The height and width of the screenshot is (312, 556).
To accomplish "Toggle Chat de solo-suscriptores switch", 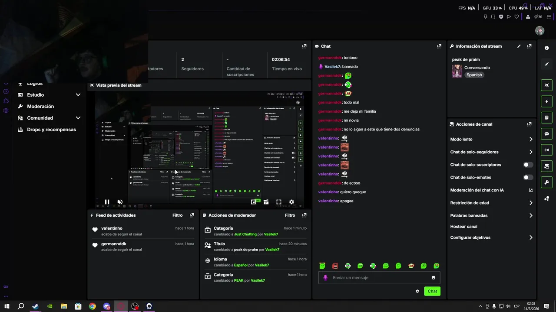I will 528,165.
